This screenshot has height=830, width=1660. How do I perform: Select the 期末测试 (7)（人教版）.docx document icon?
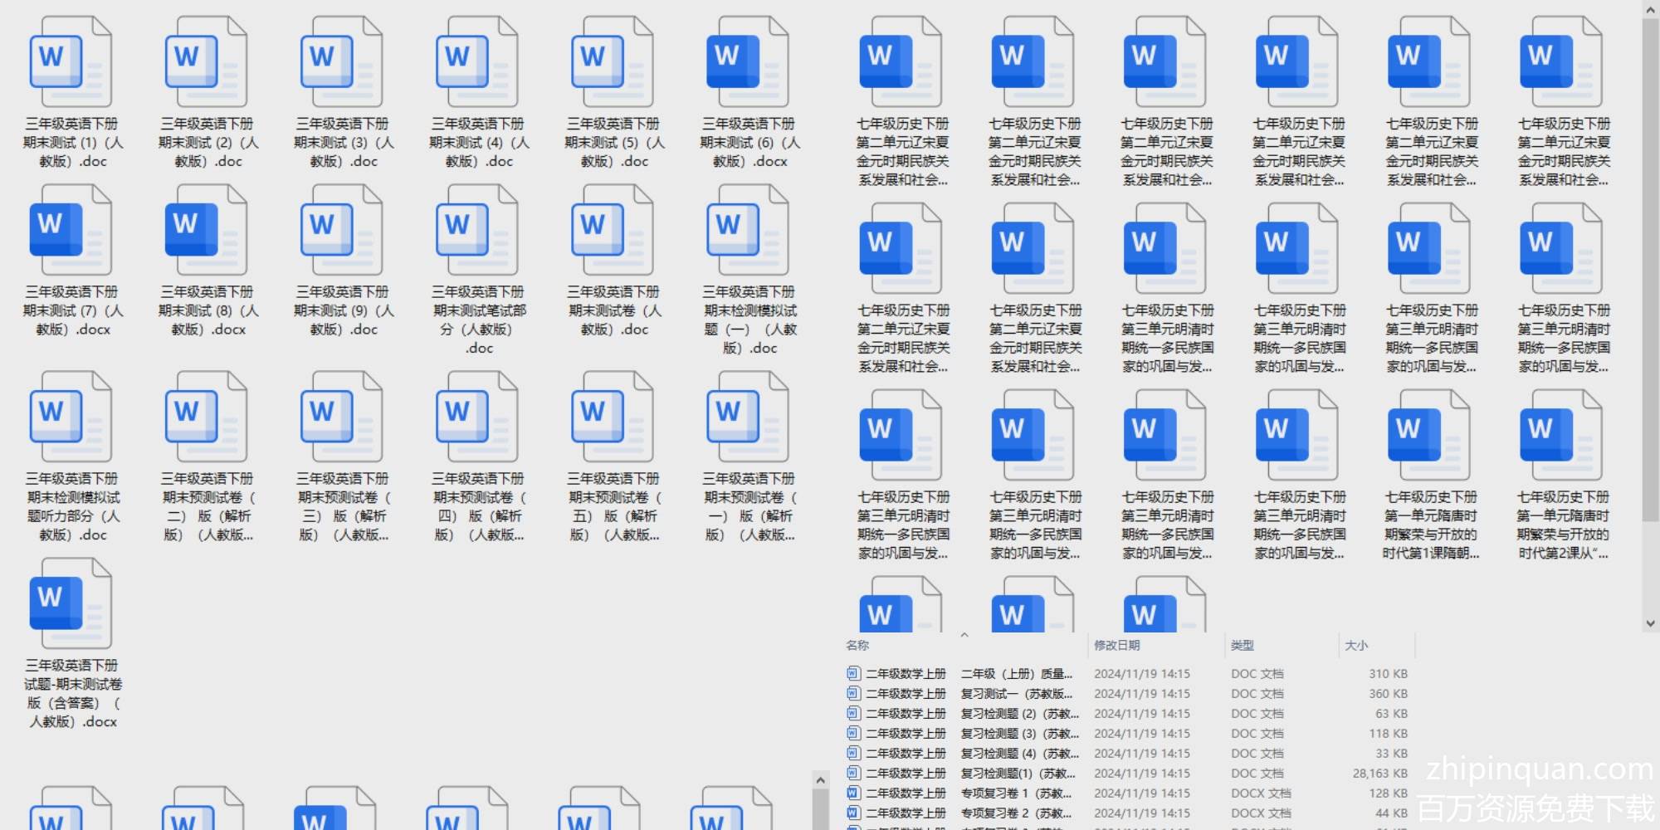click(x=71, y=230)
